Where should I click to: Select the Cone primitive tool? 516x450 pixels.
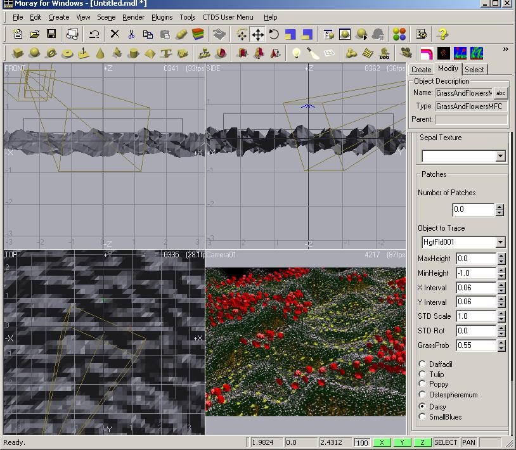[101, 53]
